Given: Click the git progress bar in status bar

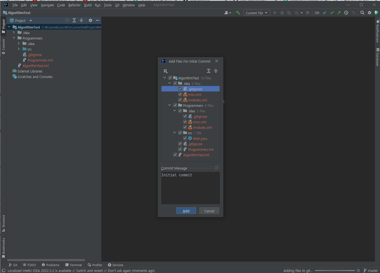Looking at the screenshot, I should coord(335,271).
